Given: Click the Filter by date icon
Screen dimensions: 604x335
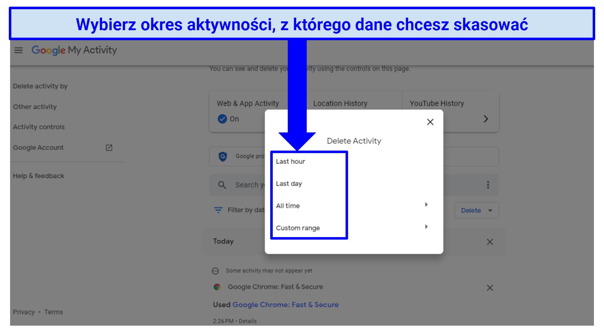Looking at the screenshot, I should pyautogui.click(x=218, y=210).
